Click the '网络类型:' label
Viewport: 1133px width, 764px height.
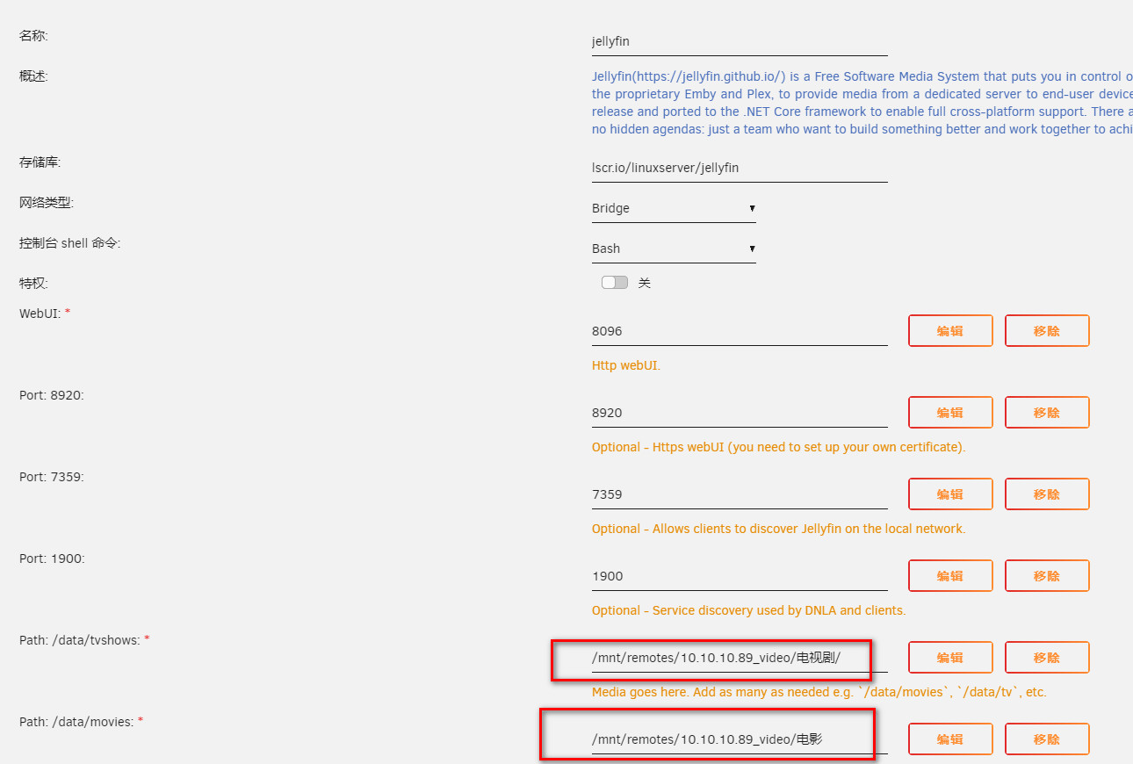click(47, 203)
